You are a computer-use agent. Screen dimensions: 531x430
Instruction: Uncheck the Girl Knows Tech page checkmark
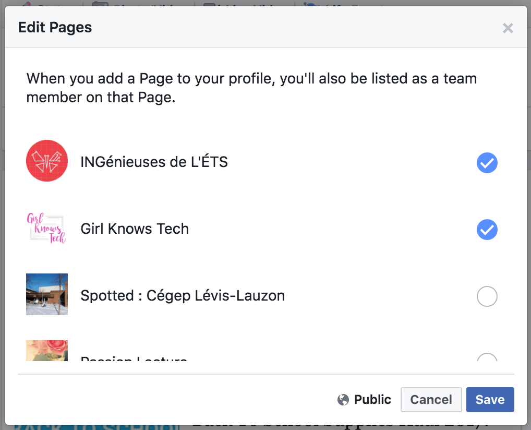(487, 230)
